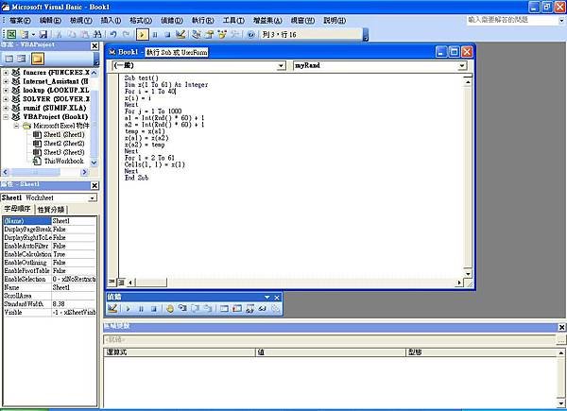Screen dimensions: 567x411
Task: Click the Step Into icon on the Debug toolbar
Action: tap(182, 308)
